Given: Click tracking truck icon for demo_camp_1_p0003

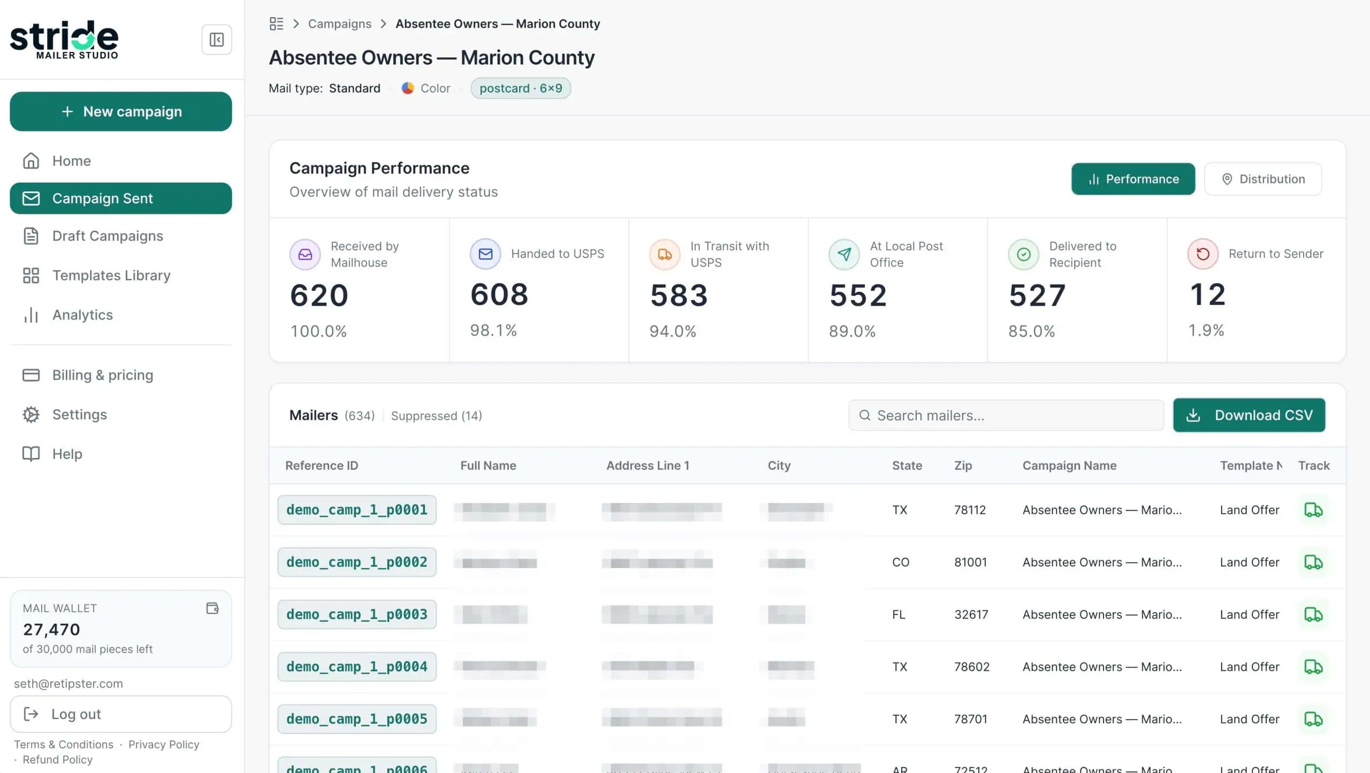Looking at the screenshot, I should pyautogui.click(x=1313, y=615).
